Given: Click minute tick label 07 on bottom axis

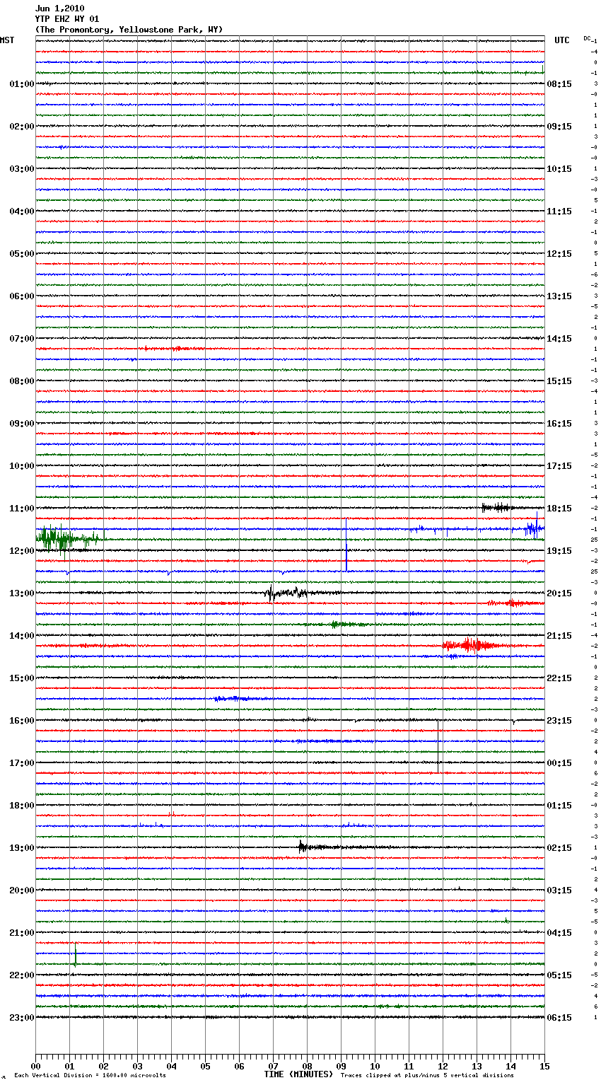Looking at the screenshot, I should (x=273, y=1066).
